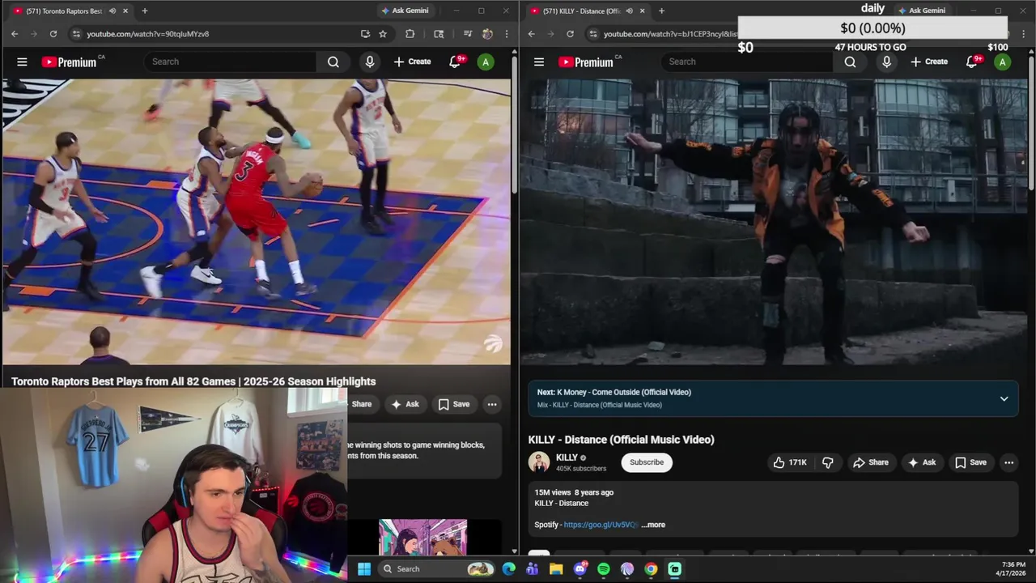Viewport: 1036px width, 583px height.
Task: Click the YouTube search field in right window
Action: point(747,62)
